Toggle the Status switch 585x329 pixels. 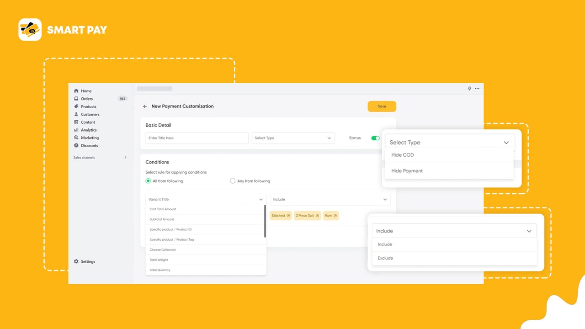[375, 138]
